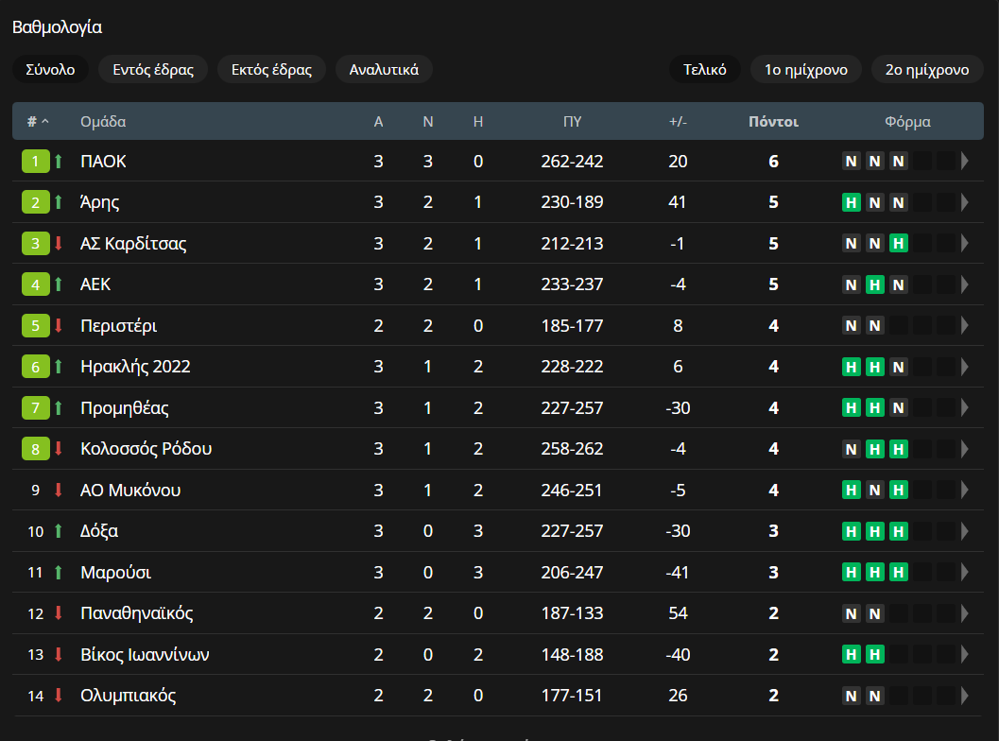This screenshot has height=741, width=999.
Task: Sort table by Πόντοι column
Action: tap(773, 122)
